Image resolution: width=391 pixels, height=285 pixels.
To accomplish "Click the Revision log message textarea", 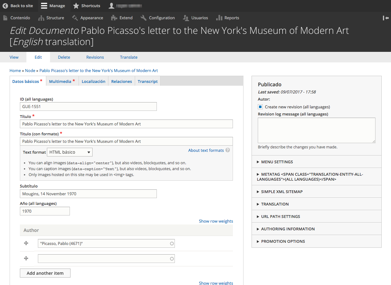I will point(316,130).
